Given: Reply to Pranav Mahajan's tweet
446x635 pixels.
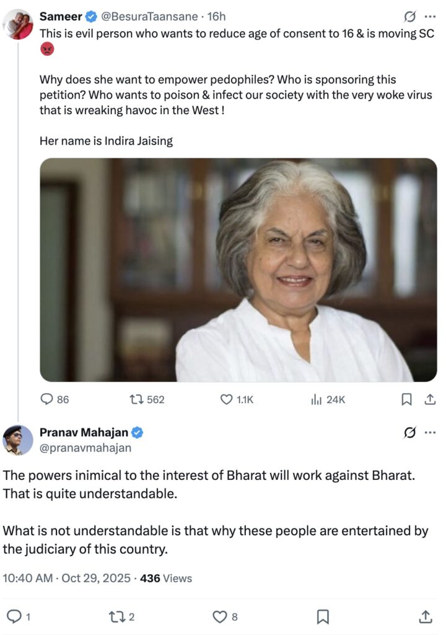Looking at the screenshot, I should (x=14, y=616).
